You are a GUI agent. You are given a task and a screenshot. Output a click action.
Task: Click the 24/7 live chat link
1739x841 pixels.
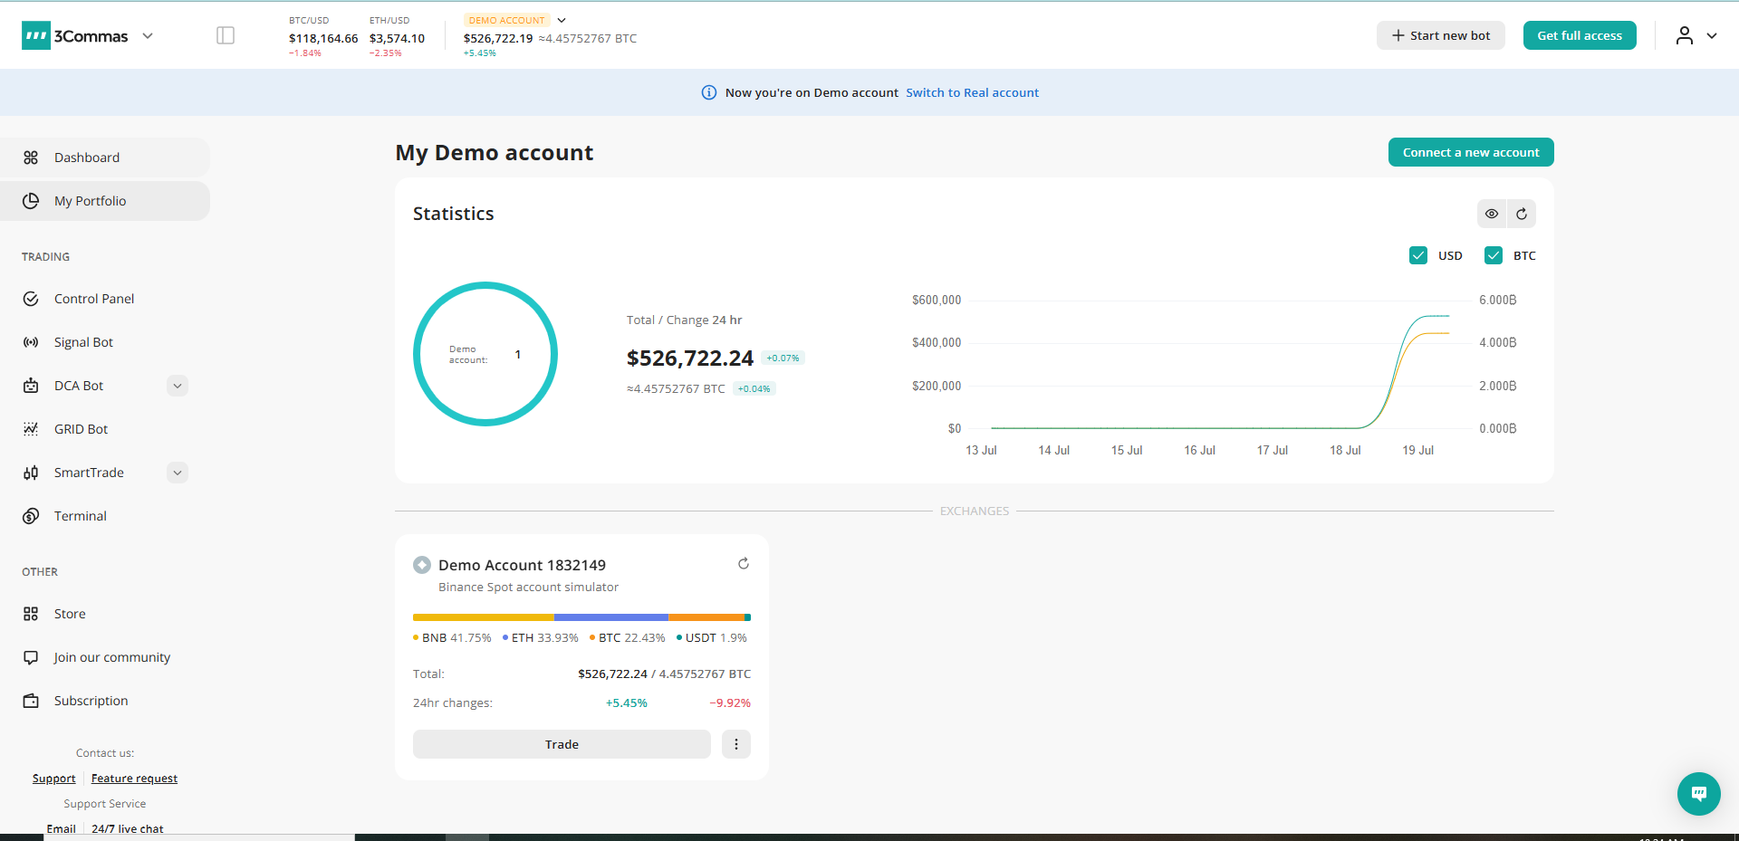tap(128, 828)
